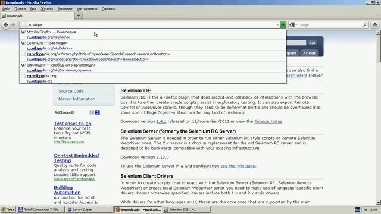Open the Правка menu

coord(20,9)
